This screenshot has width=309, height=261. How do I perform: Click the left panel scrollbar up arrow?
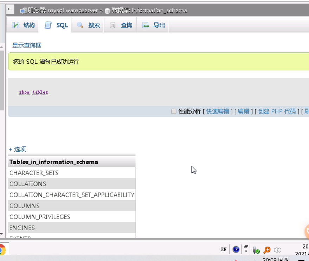pos(1,47)
